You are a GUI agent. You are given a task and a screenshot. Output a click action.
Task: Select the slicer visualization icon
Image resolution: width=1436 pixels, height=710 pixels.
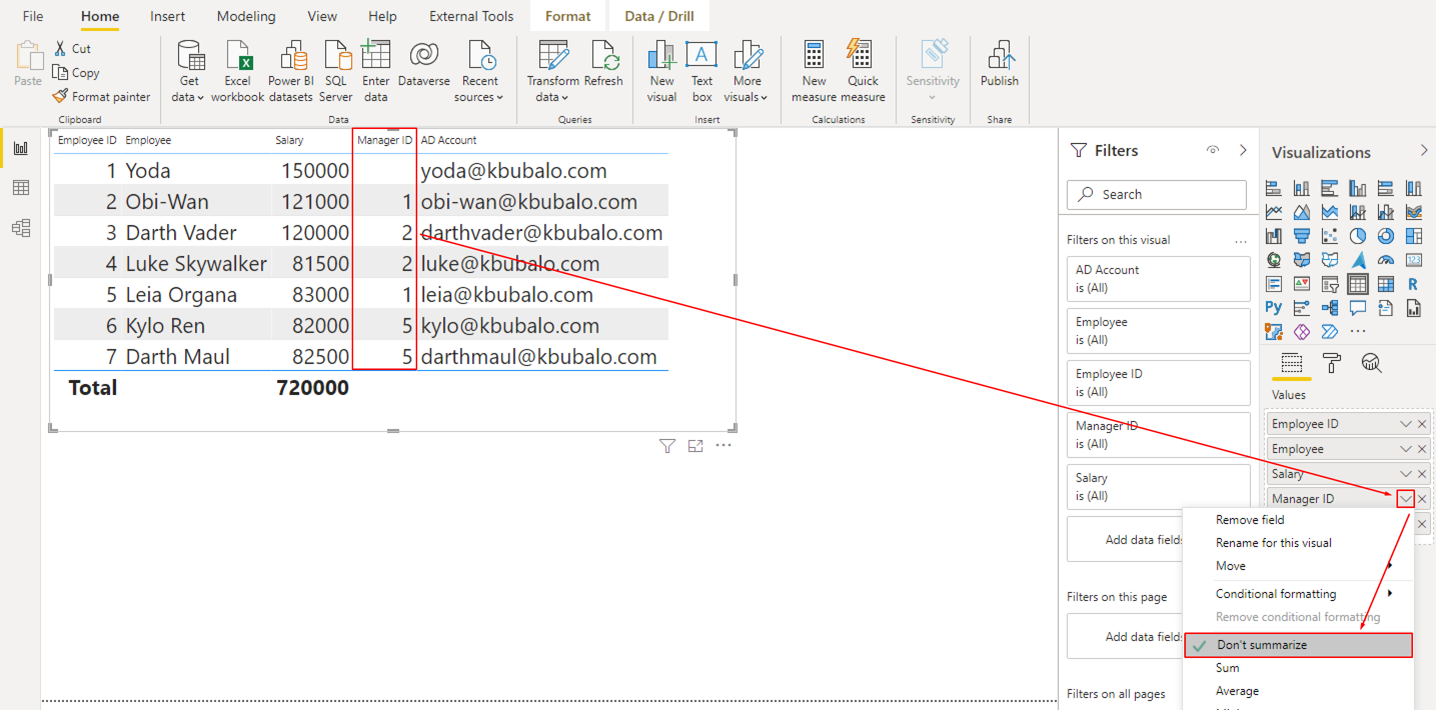1330,284
